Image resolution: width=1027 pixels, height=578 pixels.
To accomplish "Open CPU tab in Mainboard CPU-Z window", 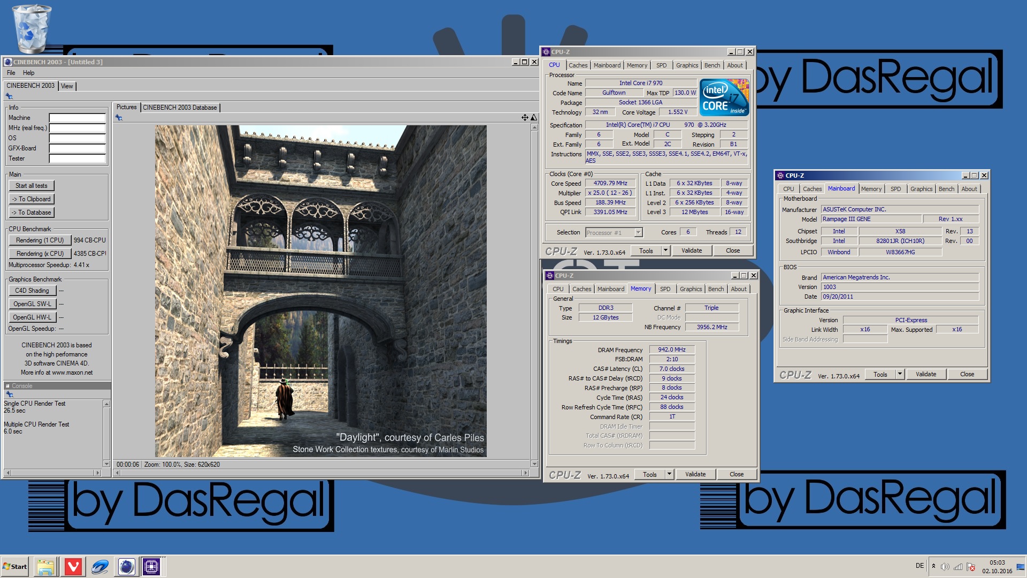I will pyautogui.click(x=788, y=189).
